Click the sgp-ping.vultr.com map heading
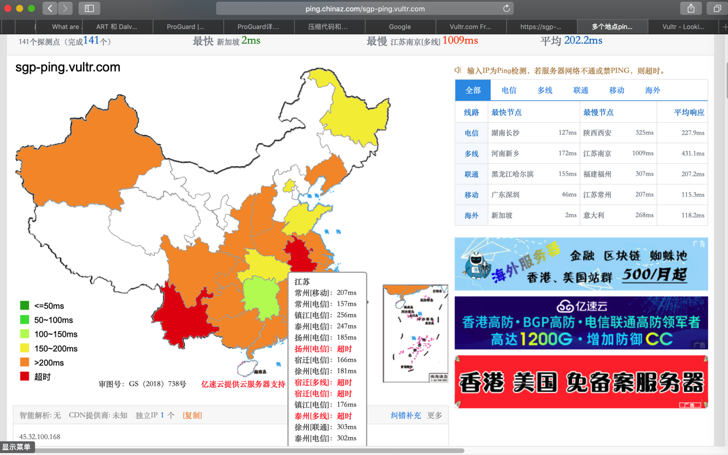 click(x=68, y=67)
